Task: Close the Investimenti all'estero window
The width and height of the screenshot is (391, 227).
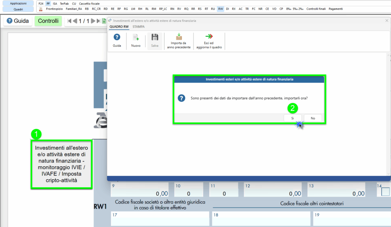Action: [387, 21]
